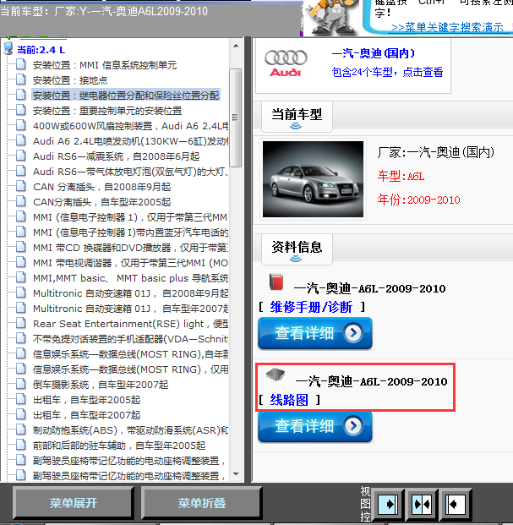Click 一汽-奥迪(国内) brand link

pyautogui.click(x=374, y=53)
